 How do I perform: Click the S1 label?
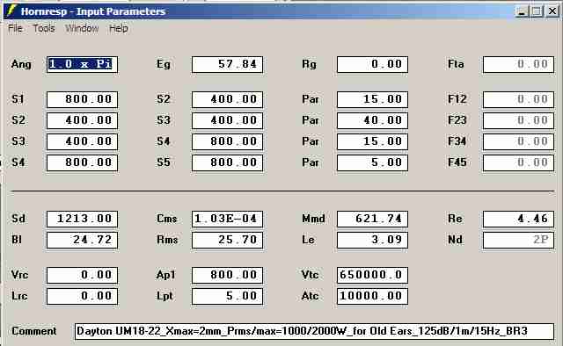coord(18,99)
